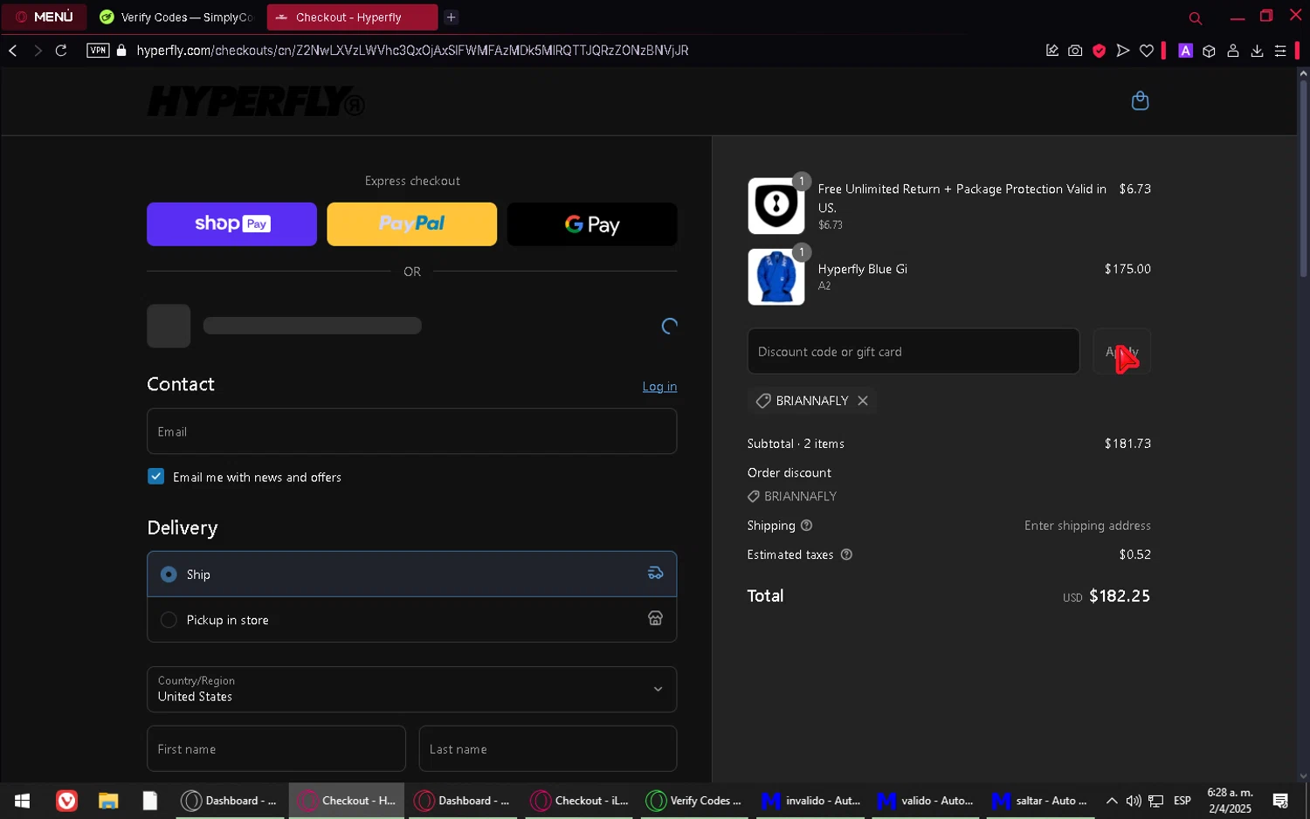
Task: Click the Last name field
Action: pos(548,749)
